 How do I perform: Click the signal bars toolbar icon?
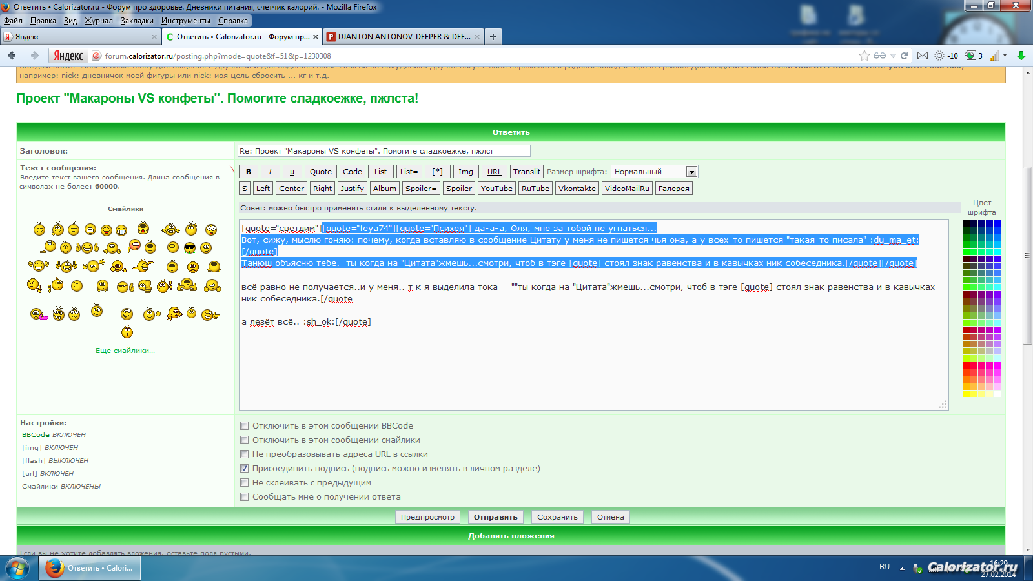(x=995, y=56)
